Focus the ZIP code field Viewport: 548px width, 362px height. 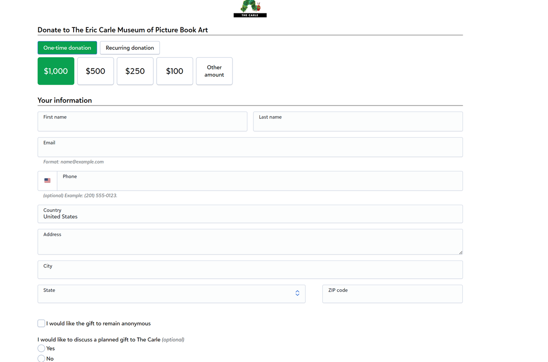click(392, 294)
